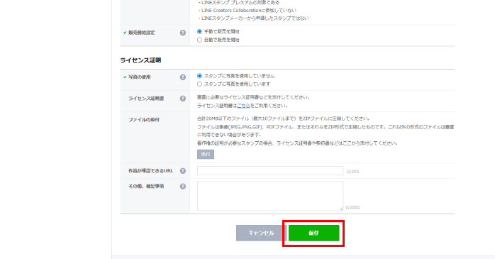The image size is (495, 259).
Task: Focus the 作品が確認できるURL input field
Action: [x=270, y=170]
